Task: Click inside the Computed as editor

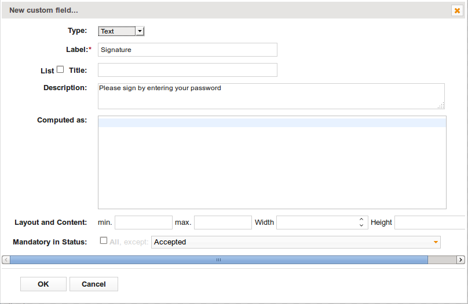Action: 272,162
